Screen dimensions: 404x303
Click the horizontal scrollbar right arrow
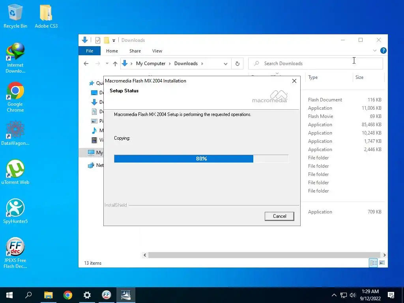point(384,255)
